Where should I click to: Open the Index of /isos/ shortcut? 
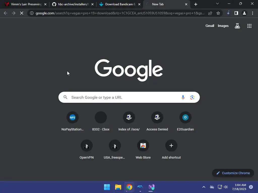(129, 121)
